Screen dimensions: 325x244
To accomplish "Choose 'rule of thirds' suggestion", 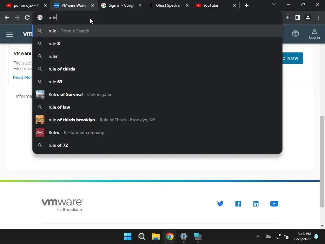I will 157,69.
